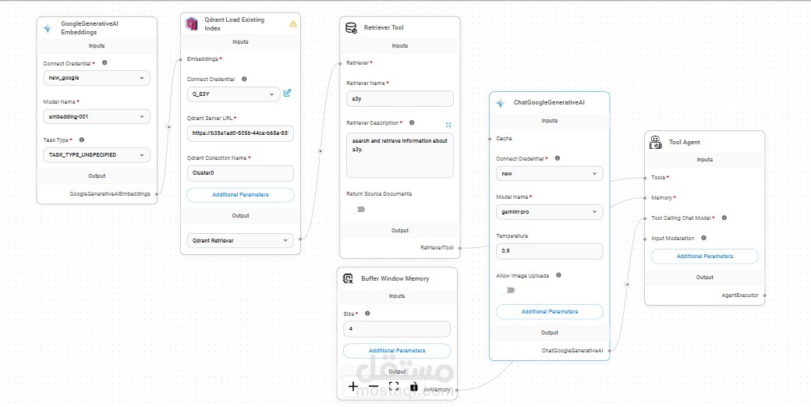Open the Q_S3Y credential dropdown
The image size is (811, 407).
(234, 94)
